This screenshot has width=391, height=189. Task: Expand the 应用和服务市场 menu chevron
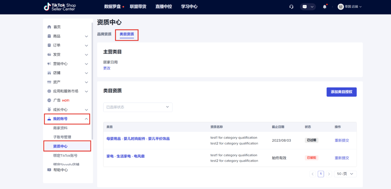pyautogui.click(x=86, y=91)
